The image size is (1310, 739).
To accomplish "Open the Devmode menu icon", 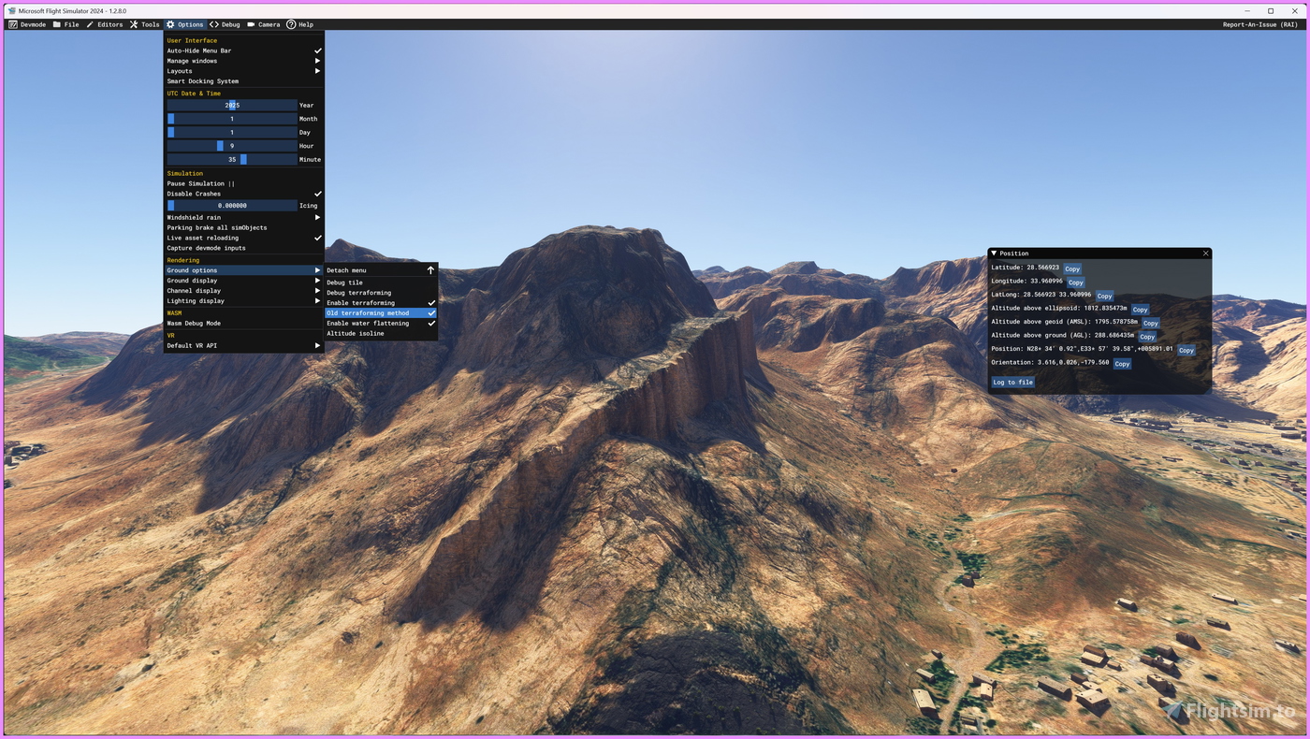I will point(13,24).
